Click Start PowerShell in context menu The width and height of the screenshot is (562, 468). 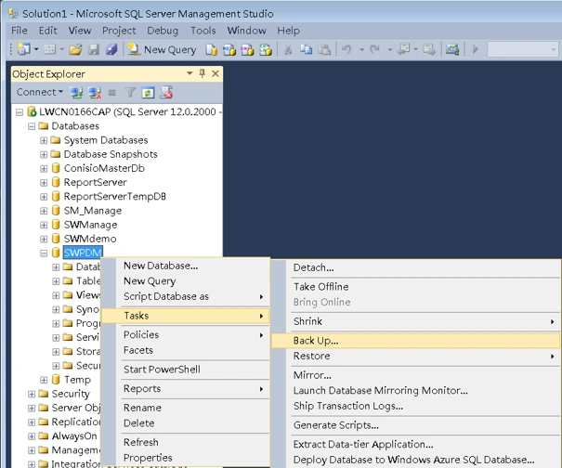pyautogui.click(x=185, y=370)
